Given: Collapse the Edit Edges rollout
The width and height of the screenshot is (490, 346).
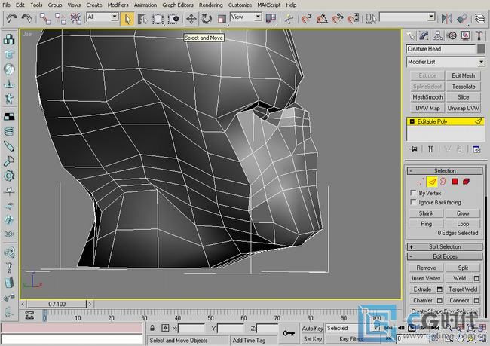Looking at the screenshot, I should tap(445, 256).
